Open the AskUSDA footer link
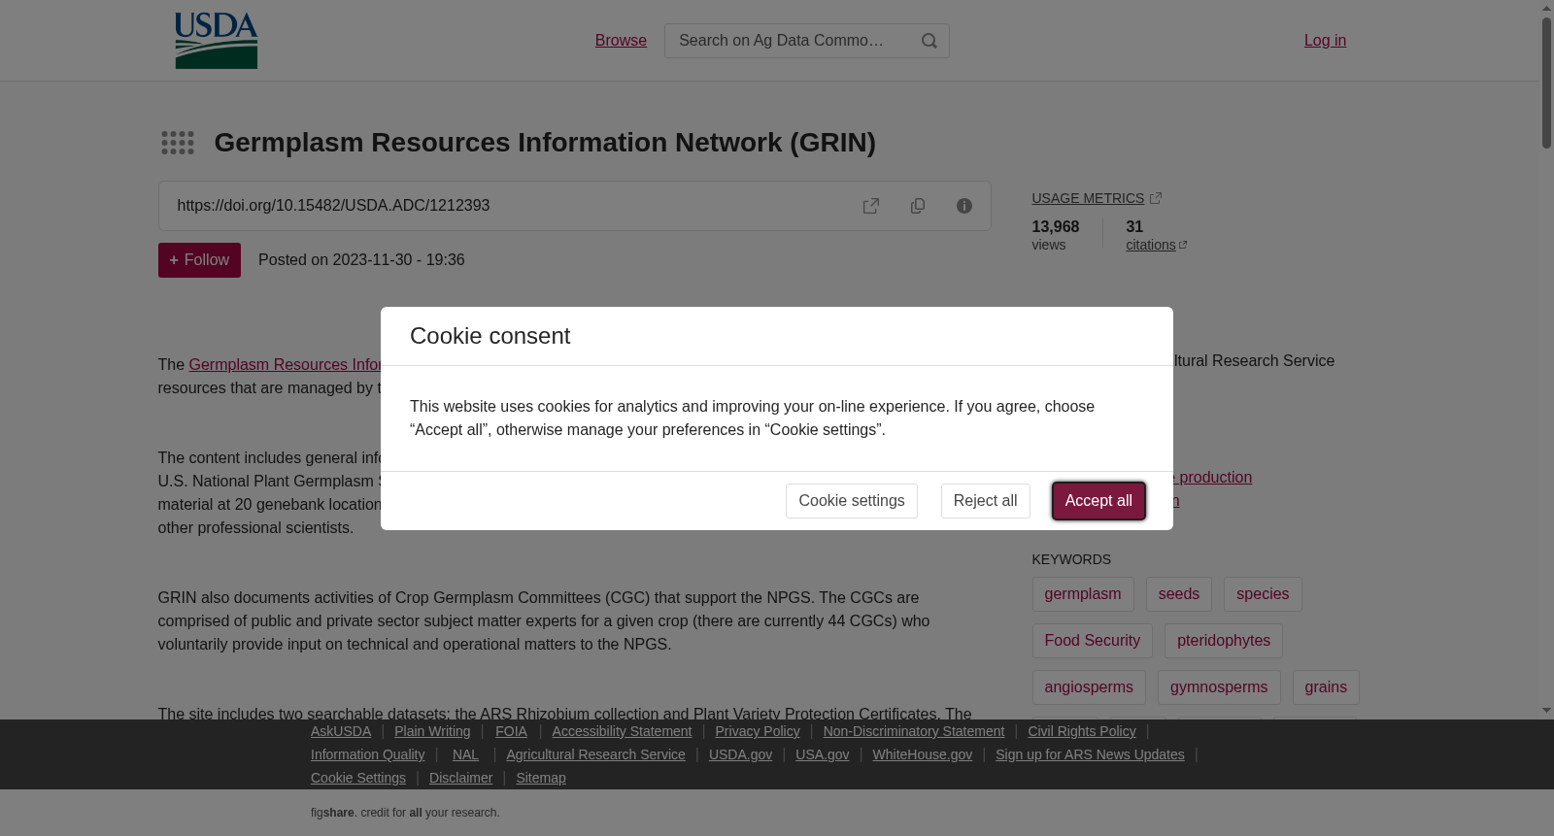The height and width of the screenshot is (836, 1554). pos(341,731)
